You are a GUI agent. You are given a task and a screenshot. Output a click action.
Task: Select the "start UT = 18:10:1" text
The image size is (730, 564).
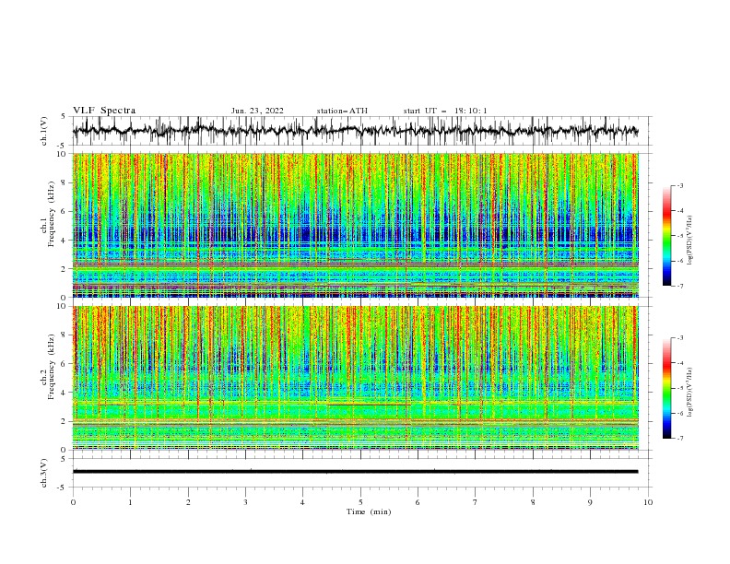coord(445,111)
